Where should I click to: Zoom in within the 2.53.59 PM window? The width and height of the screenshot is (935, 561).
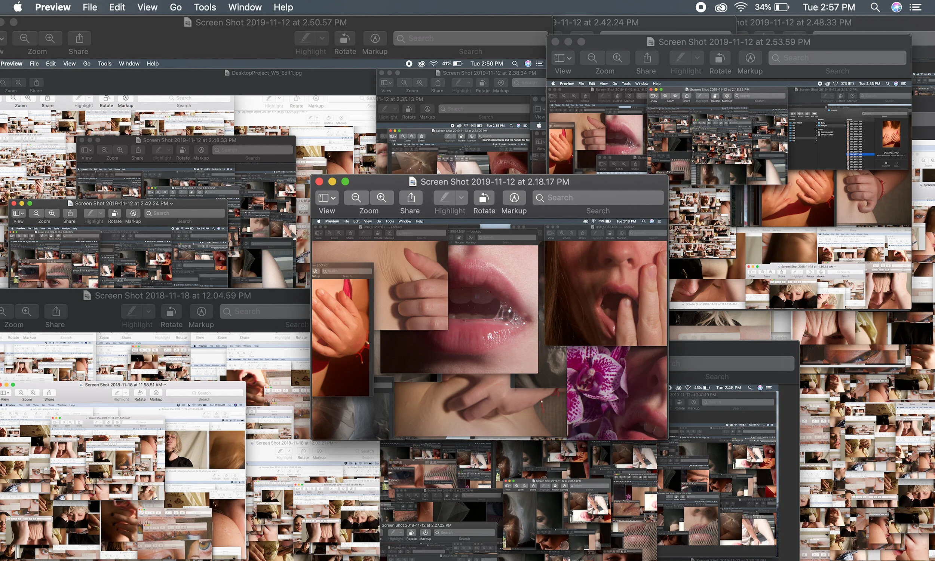[617, 58]
